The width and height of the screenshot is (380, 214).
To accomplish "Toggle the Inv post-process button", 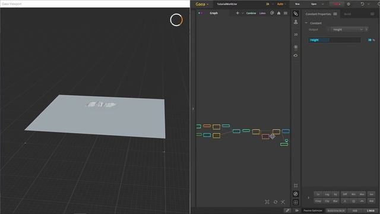I will (371, 194).
